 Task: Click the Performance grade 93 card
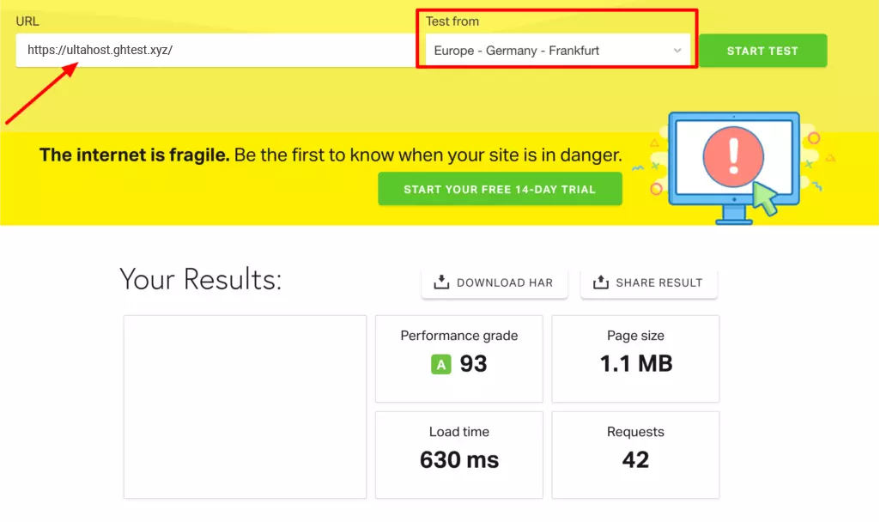point(458,358)
